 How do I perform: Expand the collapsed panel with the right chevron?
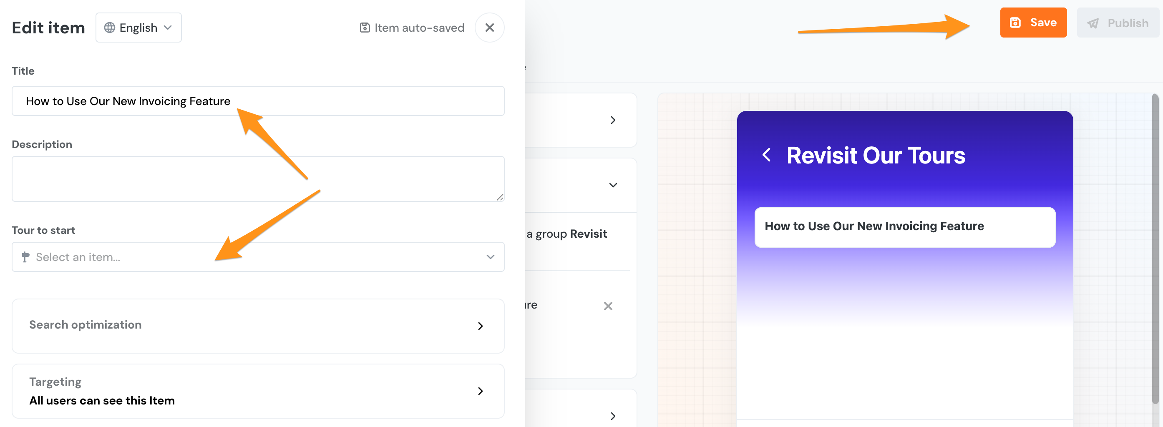point(613,120)
